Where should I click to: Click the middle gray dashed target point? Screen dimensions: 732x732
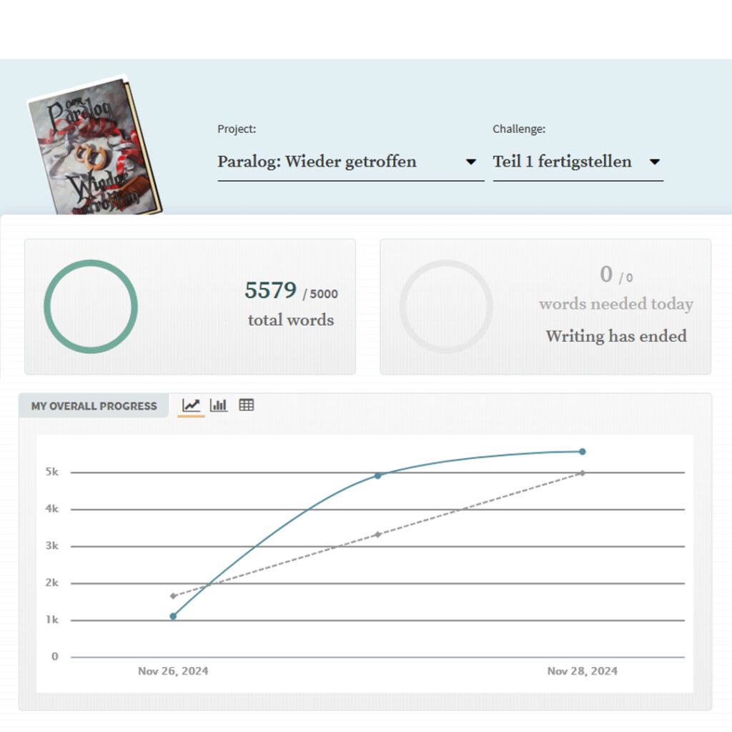(x=378, y=535)
